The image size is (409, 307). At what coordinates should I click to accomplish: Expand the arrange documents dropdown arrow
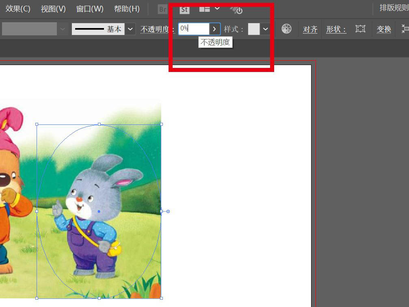click(x=217, y=9)
